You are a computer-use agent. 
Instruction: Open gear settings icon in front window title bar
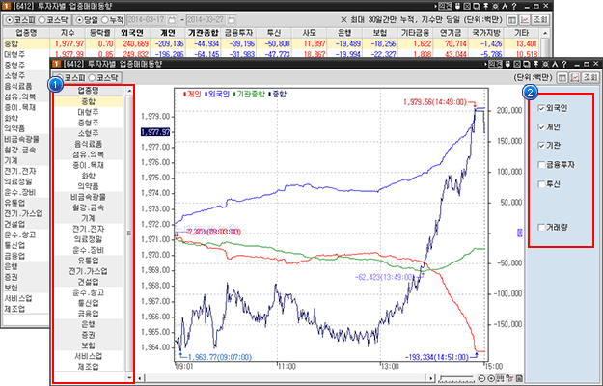545,64
